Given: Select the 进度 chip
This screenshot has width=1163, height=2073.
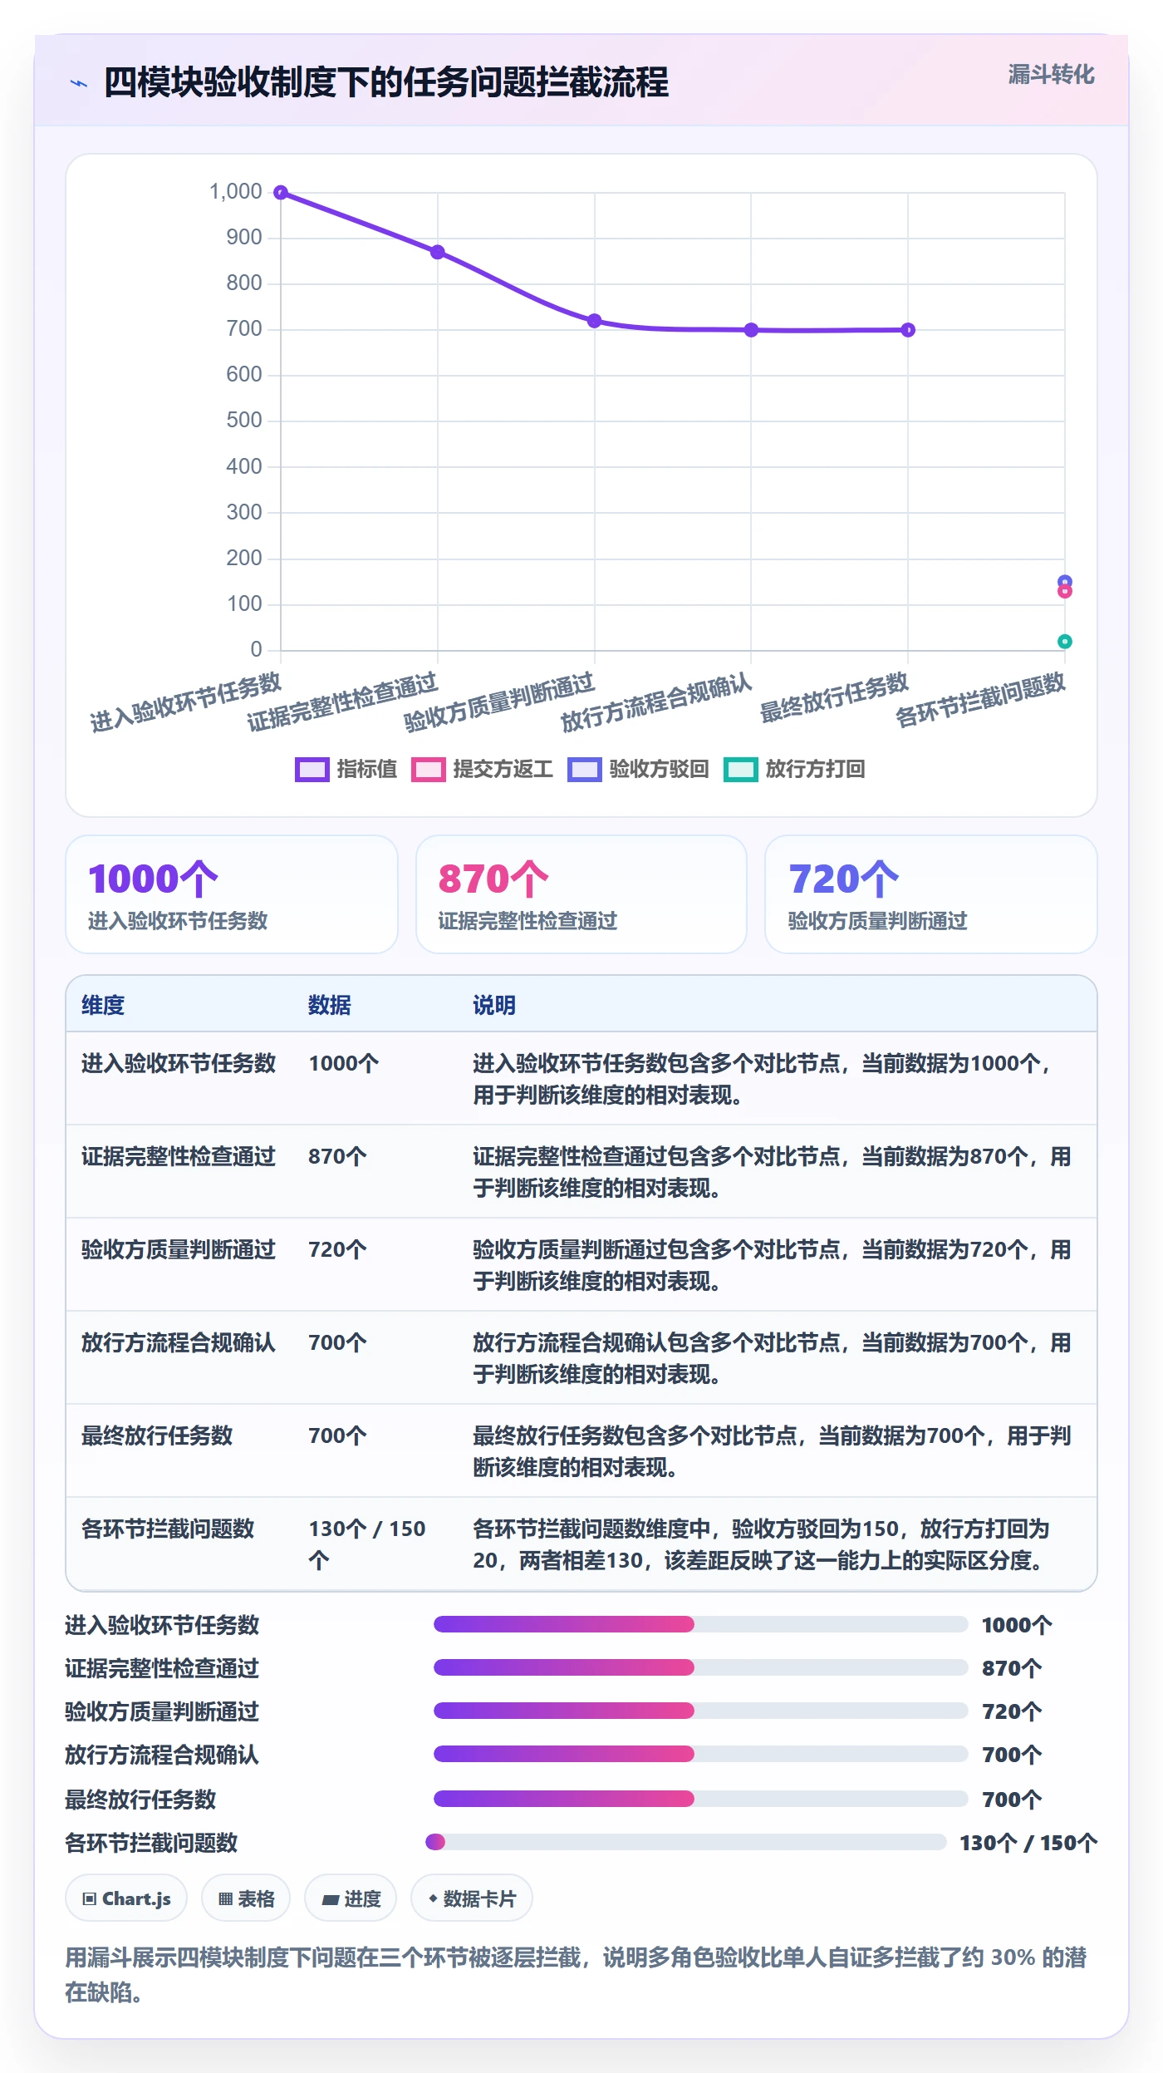Looking at the screenshot, I should (x=351, y=1898).
